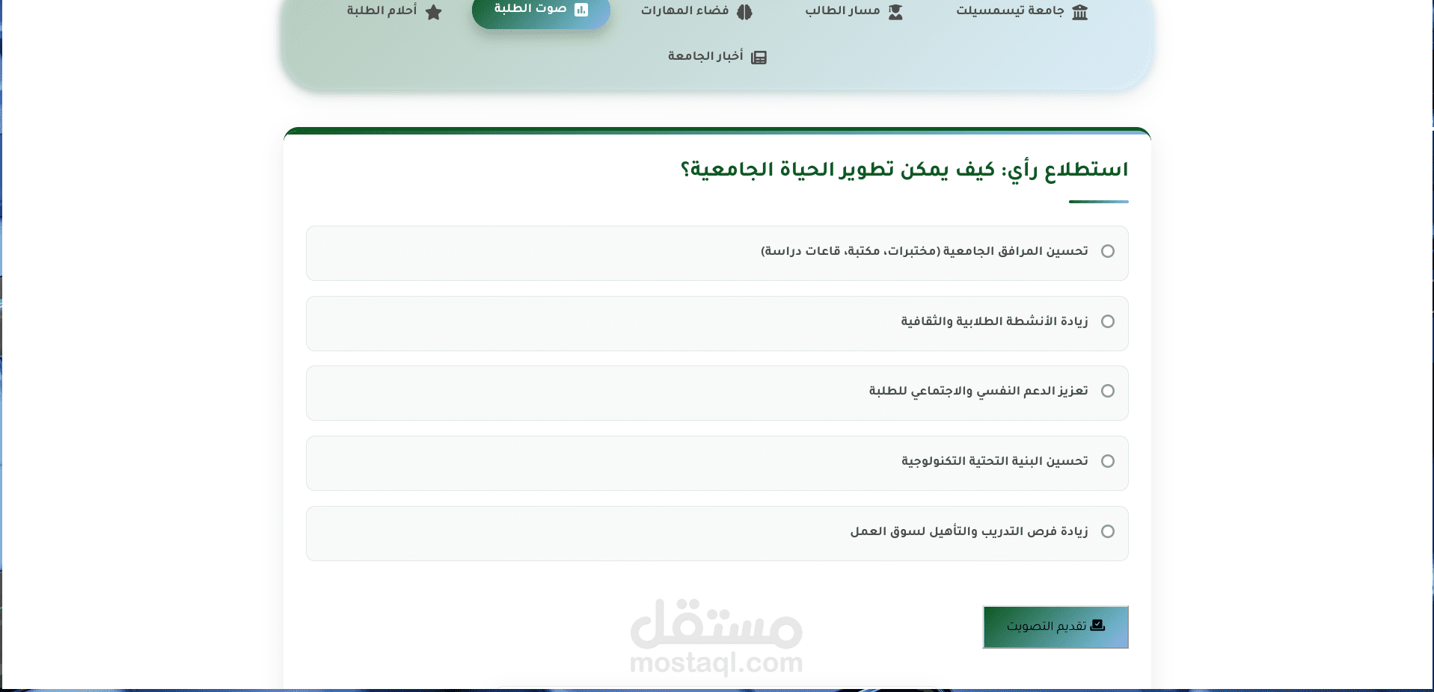Click the graduate student icon
Screen dimensions: 1434x692
(x=895, y=12)
